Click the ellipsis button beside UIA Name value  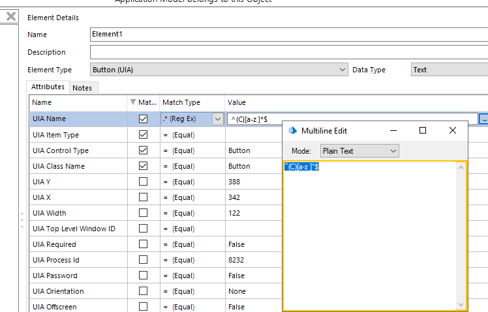484,119
